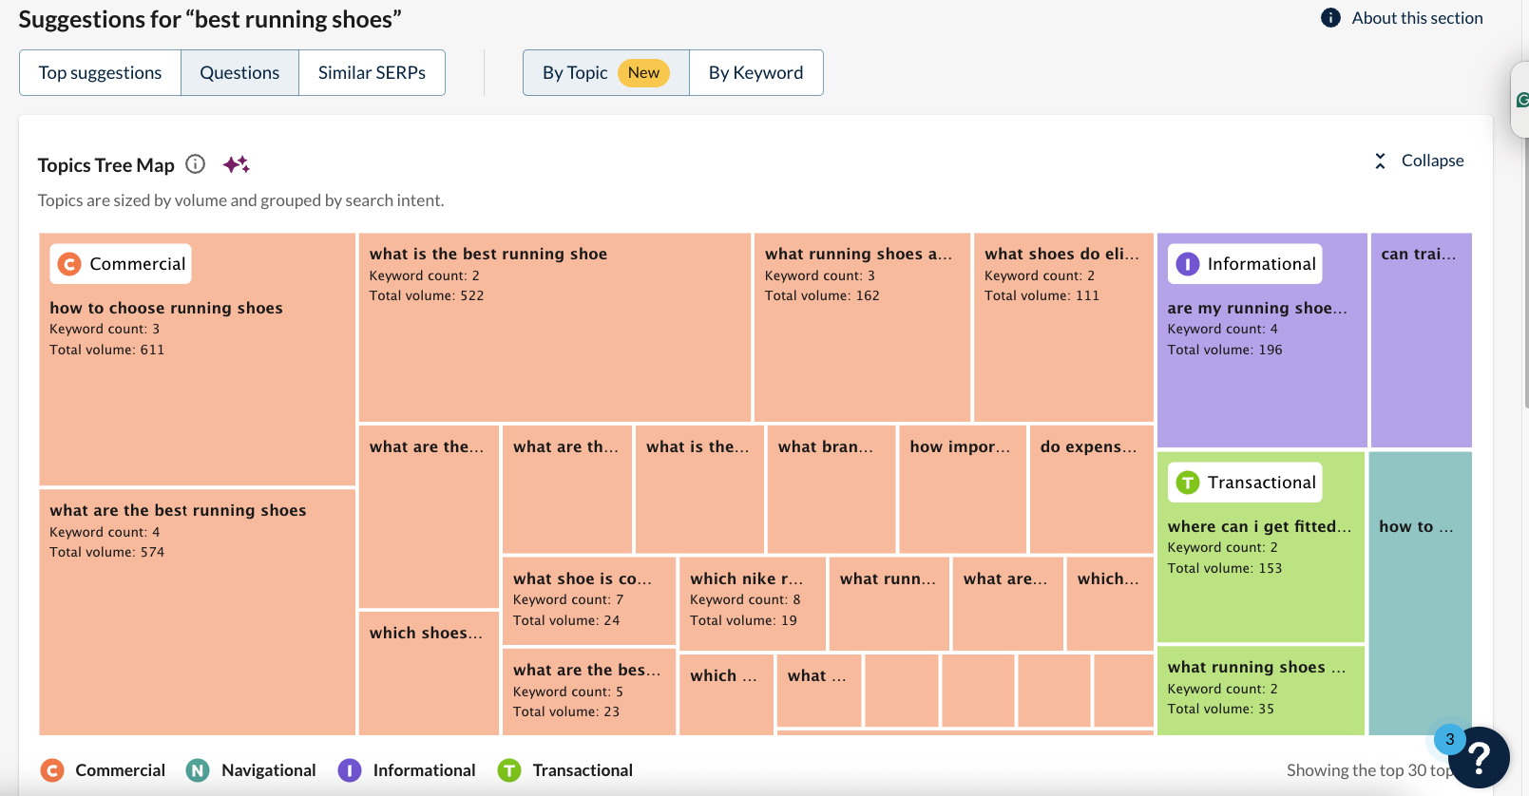Click the Informational legend icon
The image size is (1529, 796).
(350, 770)
